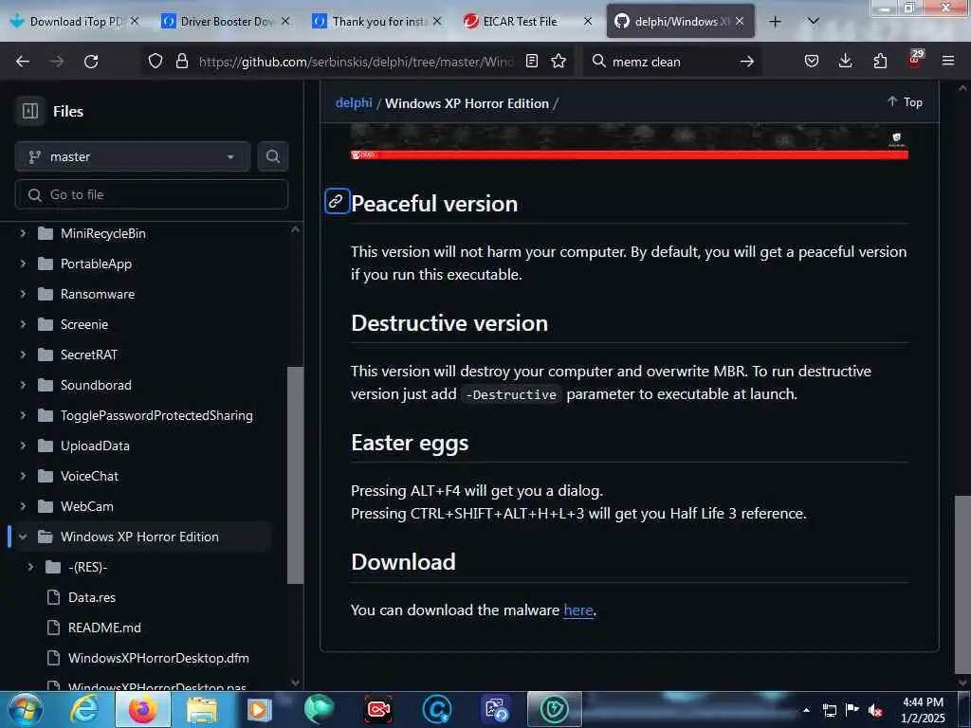Image resolution: width=971 pixels, height=728 pixels.
Task: Open the VoiceChat folder
Action: (90, 476)
